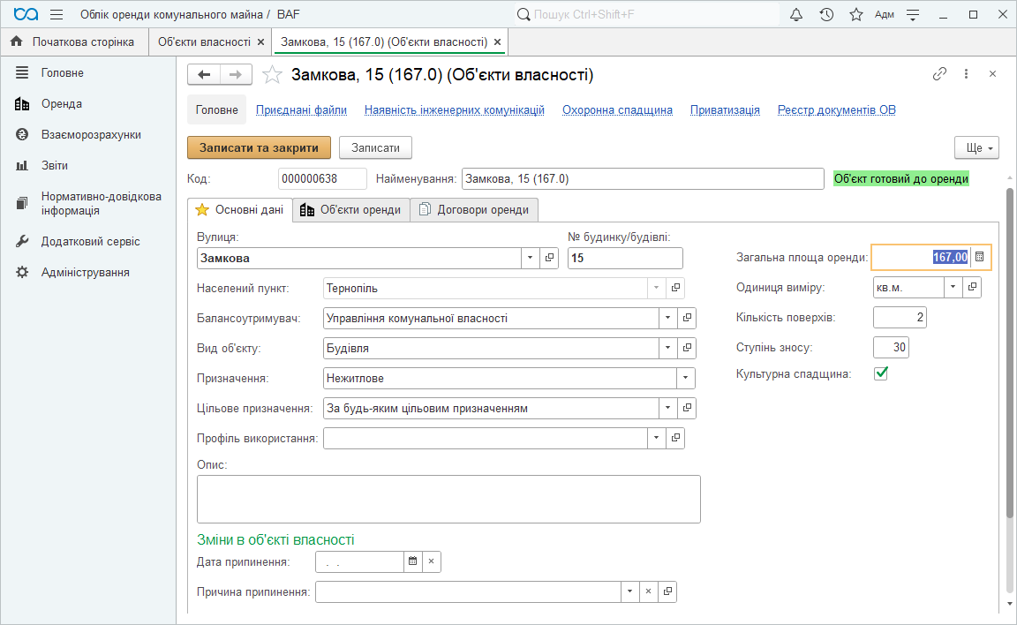Open the Одиниця виміру dropdown
1017x625 pixels.
[x=953, y=287]
